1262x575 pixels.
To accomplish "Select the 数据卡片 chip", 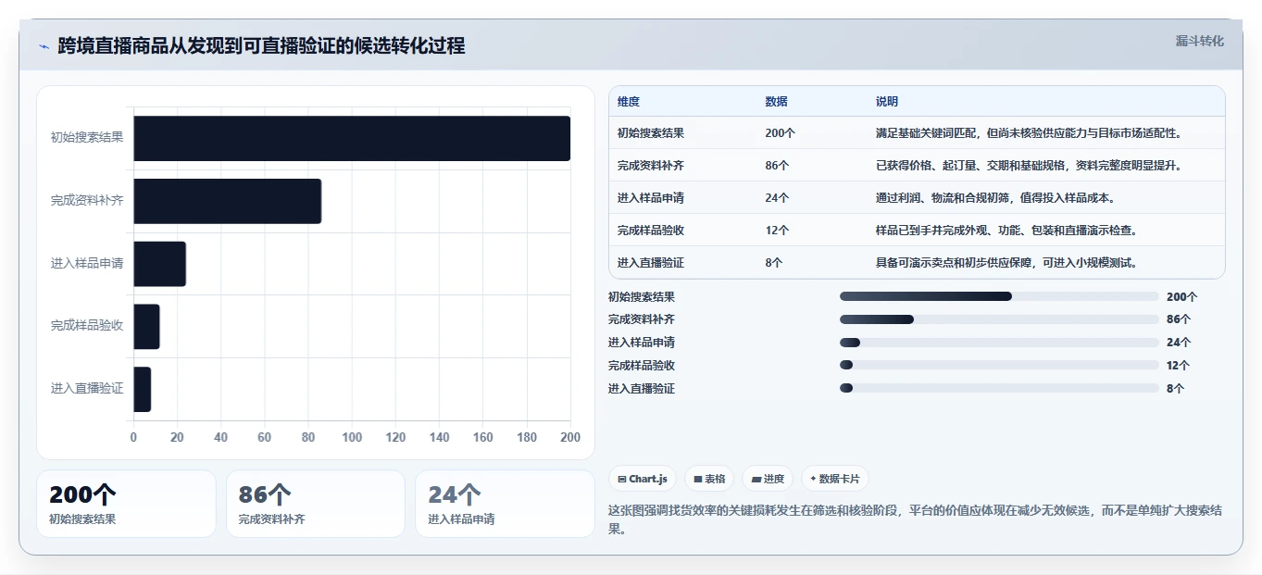I will (835, 479).
